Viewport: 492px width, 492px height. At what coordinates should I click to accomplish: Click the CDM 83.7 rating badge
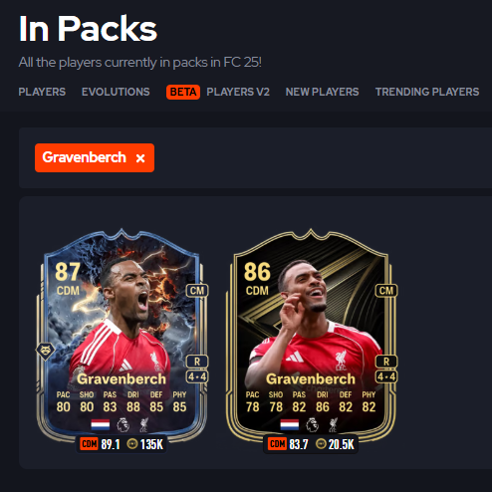pos(288,444)
